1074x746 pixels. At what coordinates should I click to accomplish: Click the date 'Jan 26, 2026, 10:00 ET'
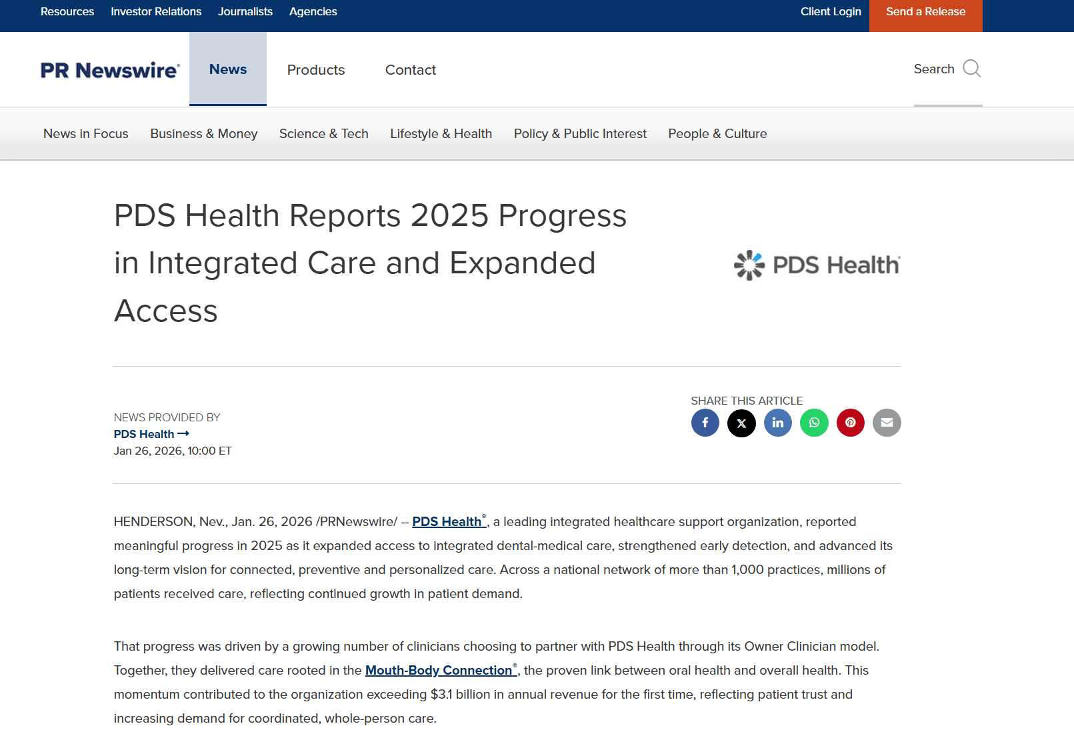click(173, 451)
